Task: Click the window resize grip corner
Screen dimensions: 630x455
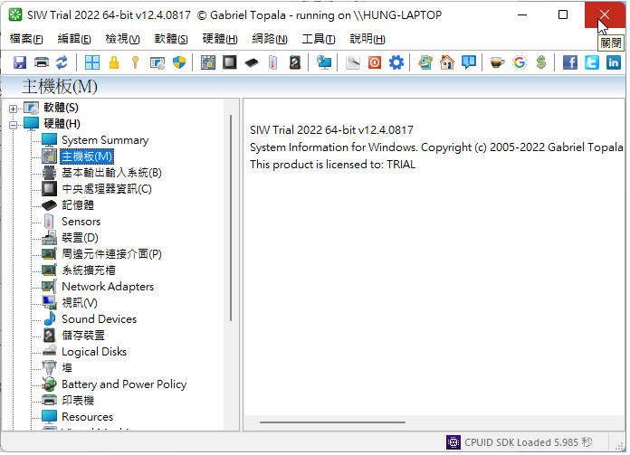Action: coord(620,445)
